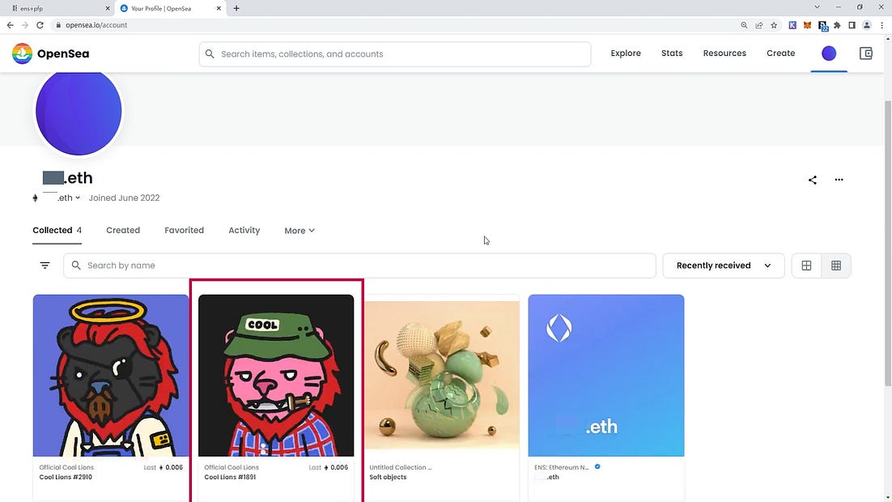Open the three-dot more options menu
The height and width of the screenshot is (502, 892).
pos(839,180)
